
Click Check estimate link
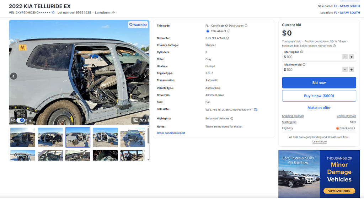coord(346,116)
